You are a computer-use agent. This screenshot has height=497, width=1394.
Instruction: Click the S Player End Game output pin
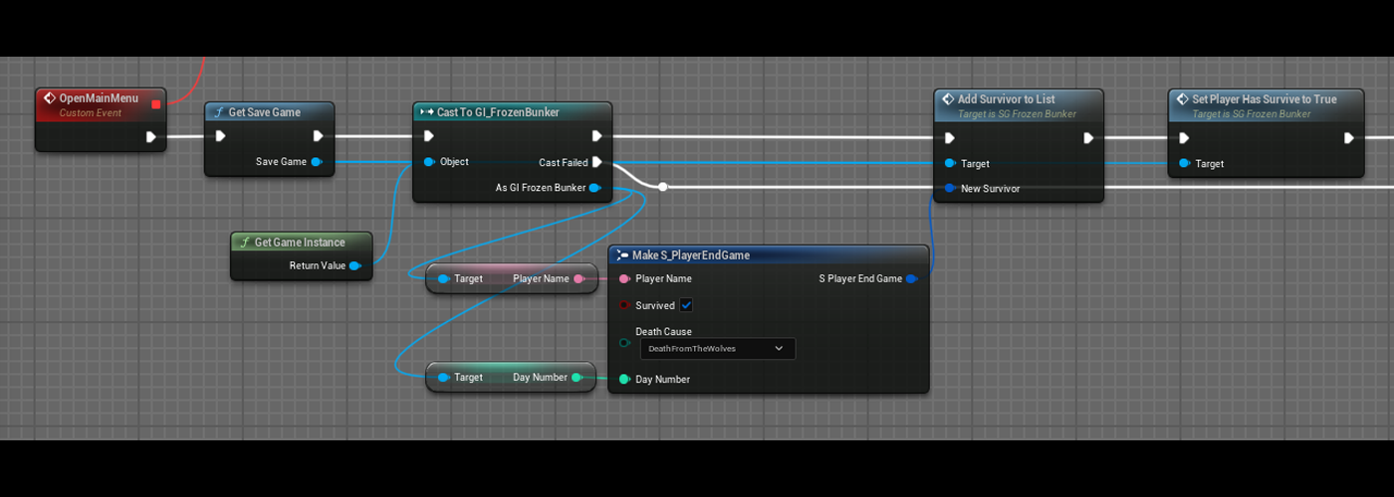pos(911,279)
